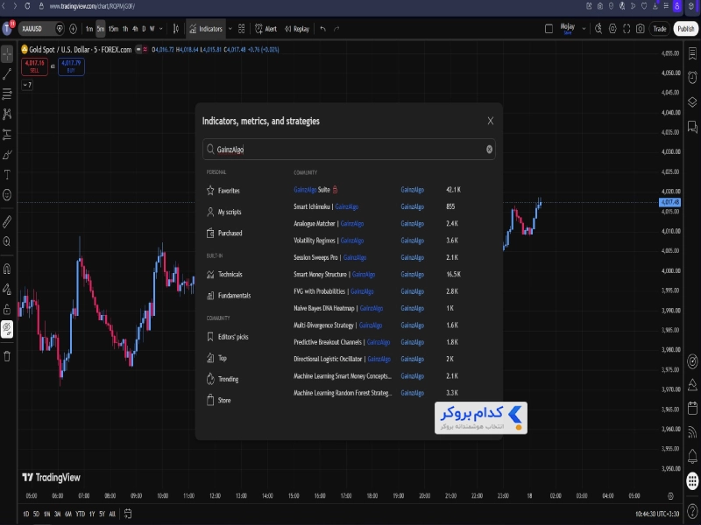701x525 pixels.
Task: Open the Technicals category
Action: click(x=224, y=274)
